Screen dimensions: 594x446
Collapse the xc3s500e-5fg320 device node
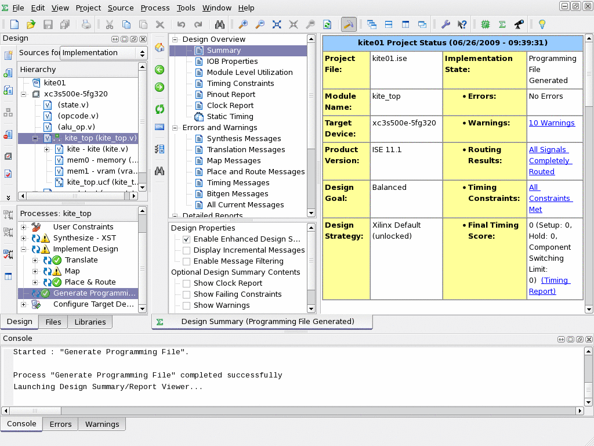(x=24, y=94)
